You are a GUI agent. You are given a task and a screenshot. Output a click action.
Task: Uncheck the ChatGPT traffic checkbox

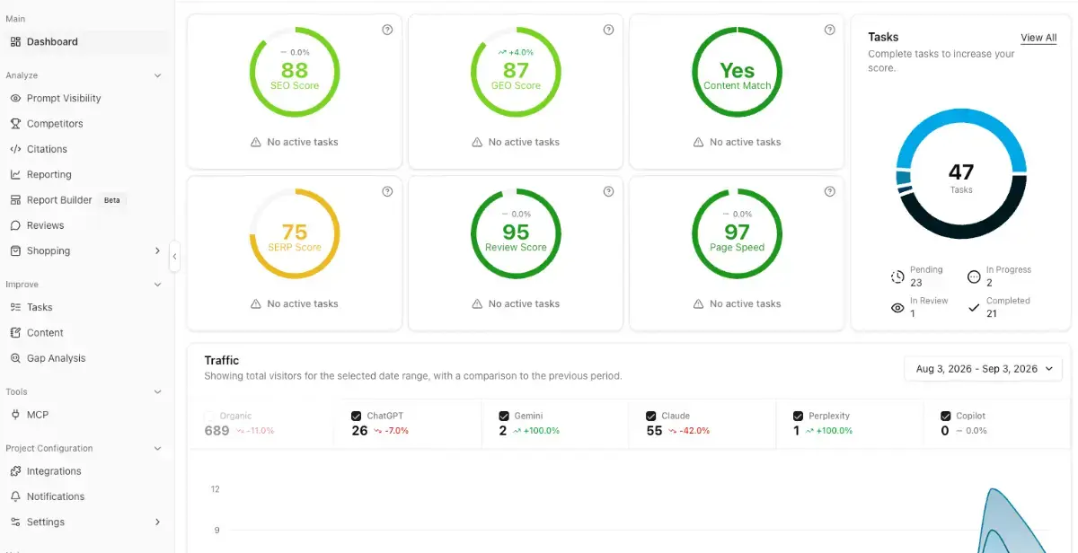point(357,416)
